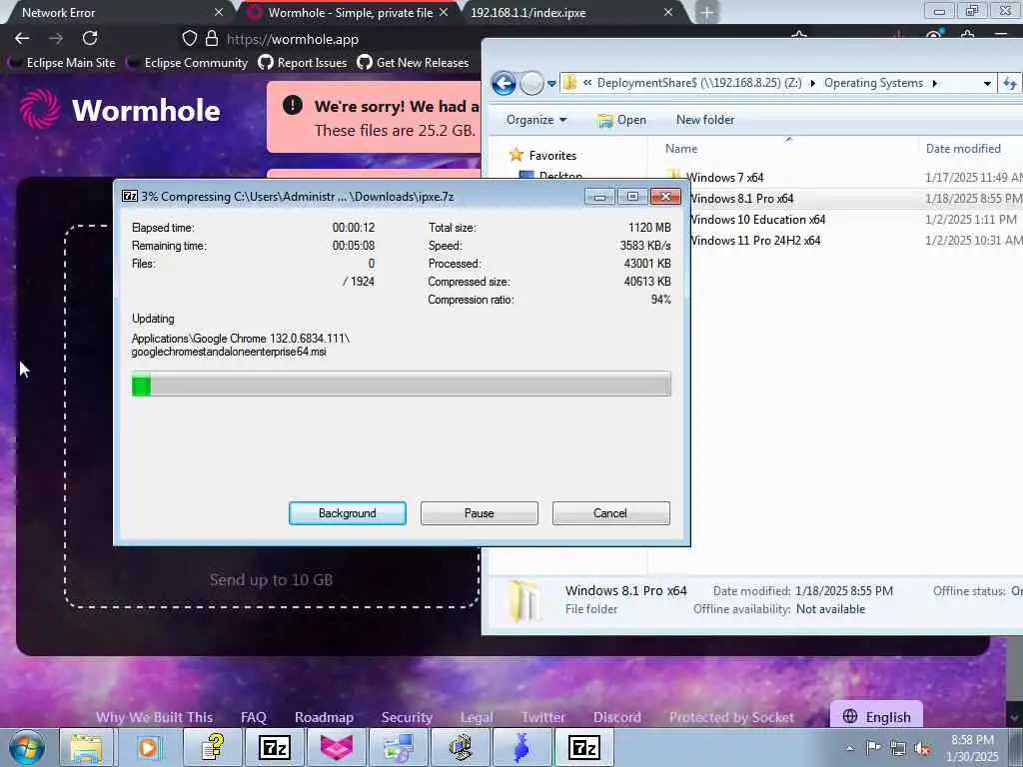The image size is (1023, 767).
Task: Sort by the Name column header
Action: click(x=681, y=149)
